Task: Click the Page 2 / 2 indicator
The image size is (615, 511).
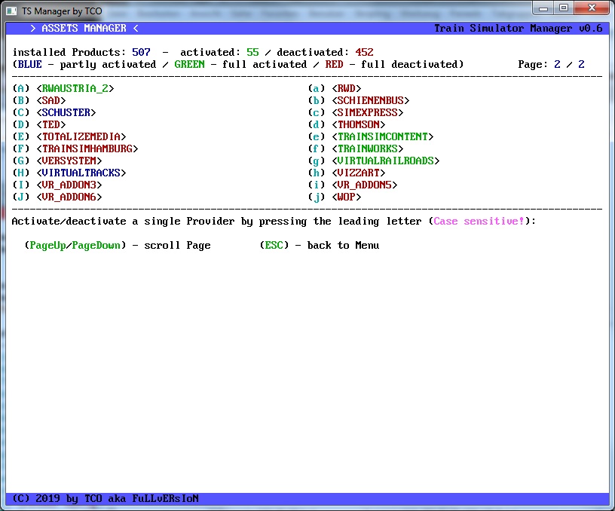Action: point(551,64)
